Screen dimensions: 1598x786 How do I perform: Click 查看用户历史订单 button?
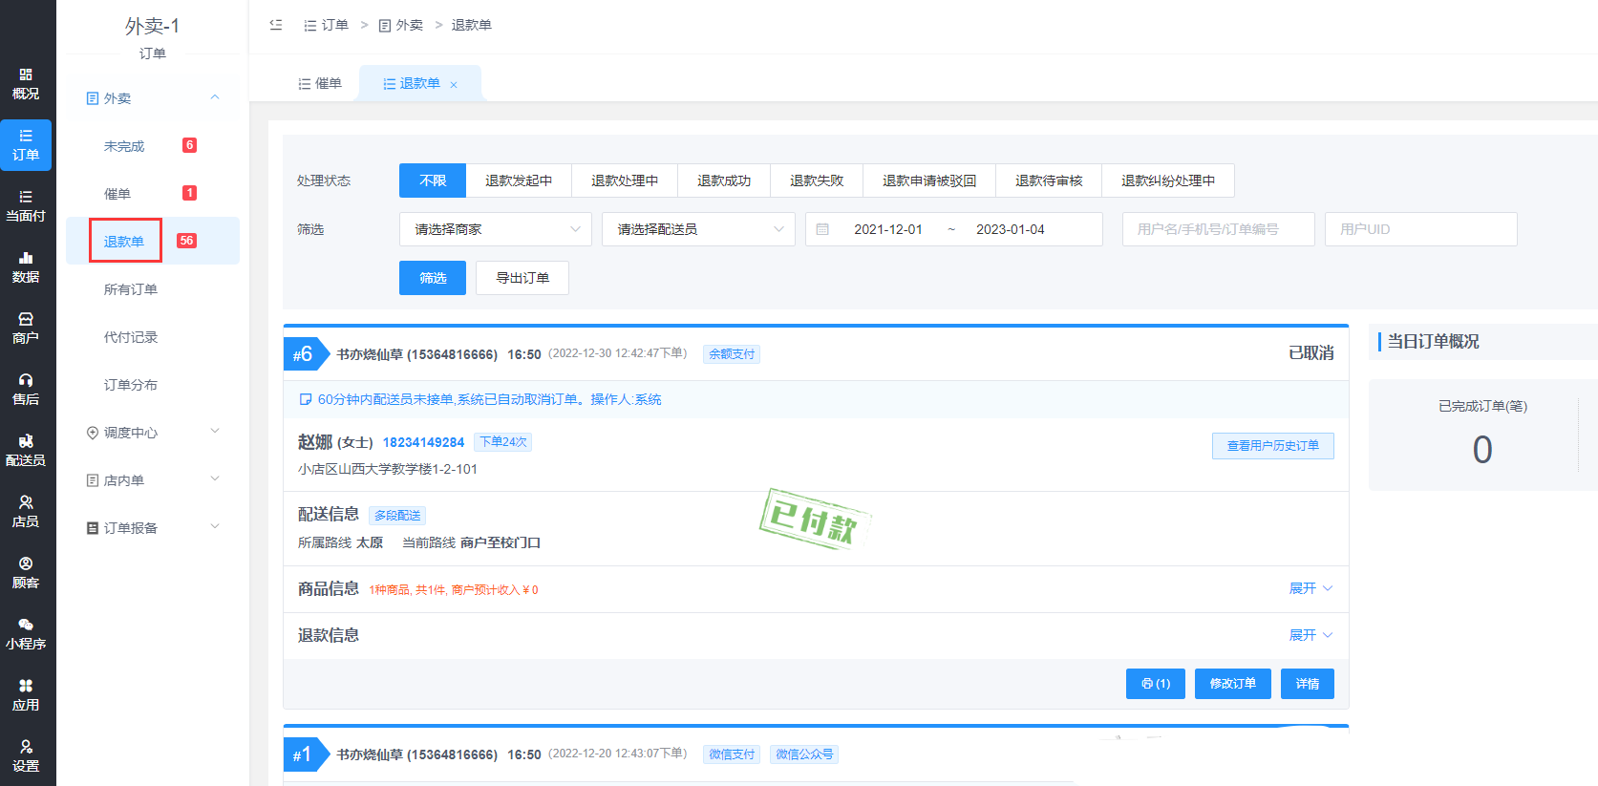(1273, 446)
